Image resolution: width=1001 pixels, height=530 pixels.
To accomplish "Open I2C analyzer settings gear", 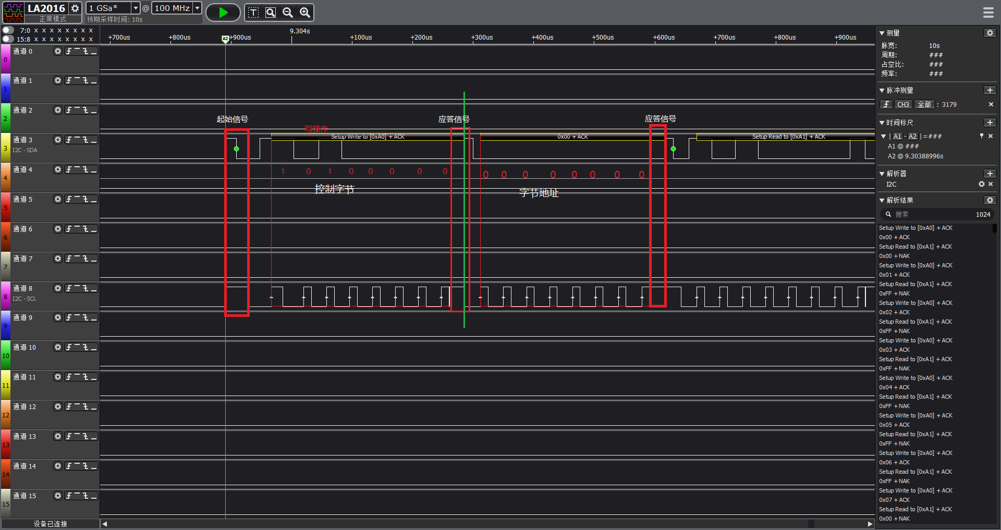I will 981,184.
